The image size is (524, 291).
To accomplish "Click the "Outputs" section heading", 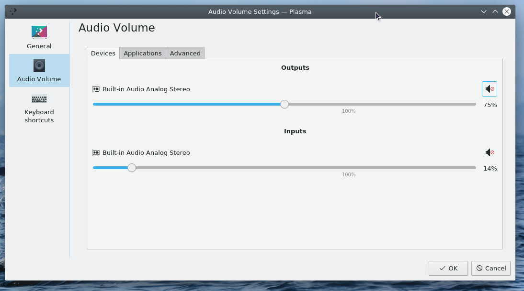I will [x=295, y=68].
